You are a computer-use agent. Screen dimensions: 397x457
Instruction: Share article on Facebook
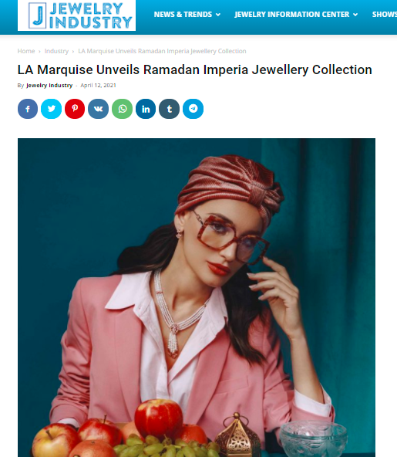tap(28, 109)
